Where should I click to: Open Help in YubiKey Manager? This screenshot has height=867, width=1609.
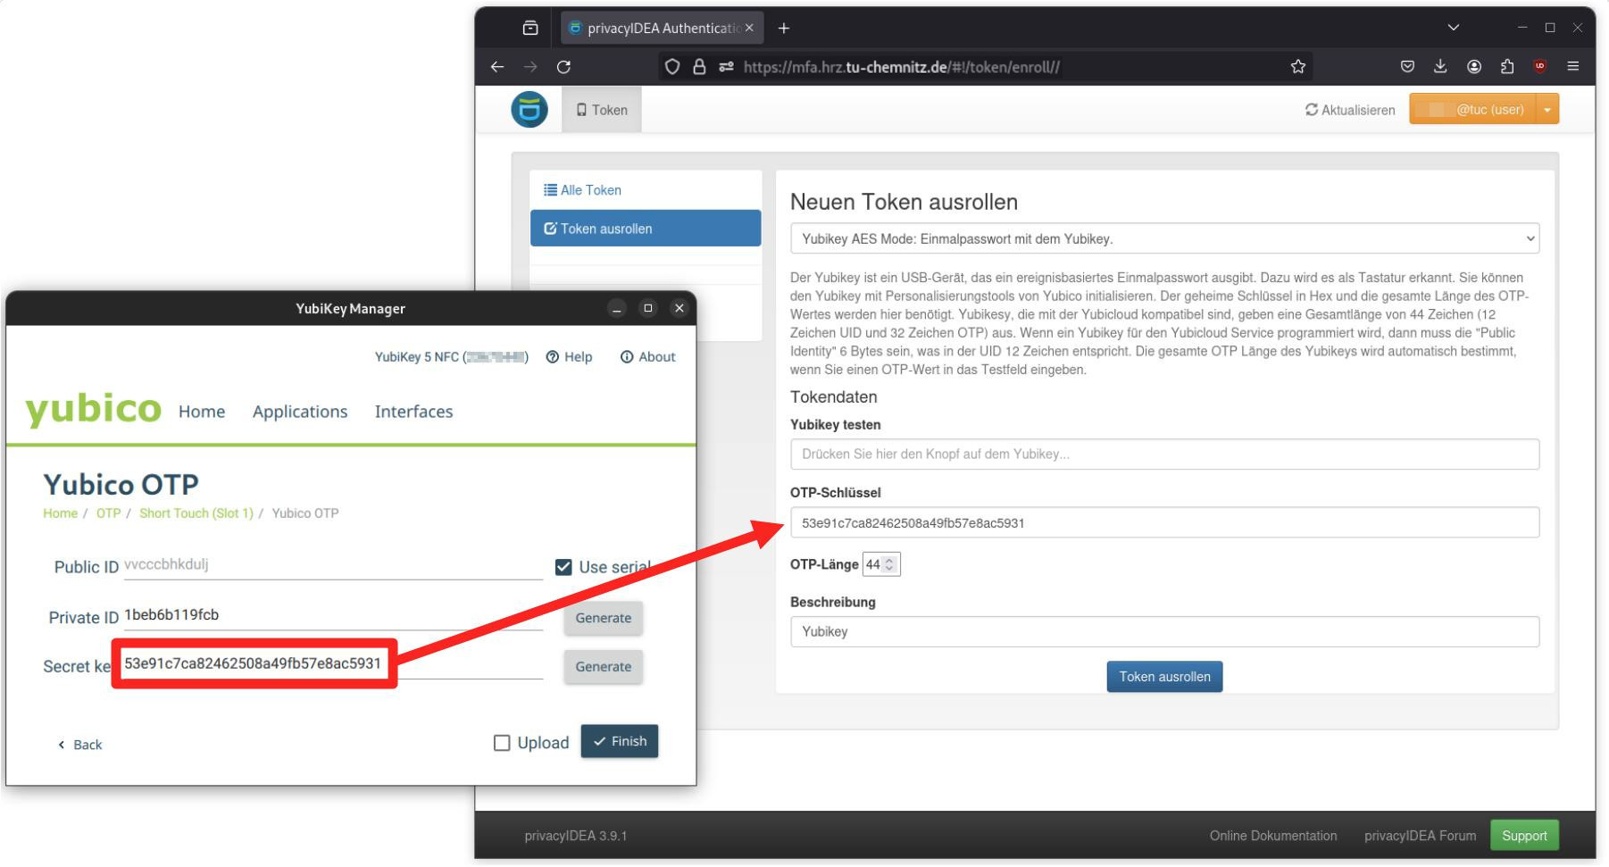(x=570, y=356)
